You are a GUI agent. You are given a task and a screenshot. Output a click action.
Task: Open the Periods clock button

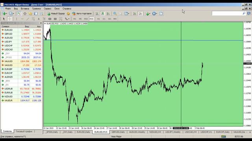tap(154, 14)
